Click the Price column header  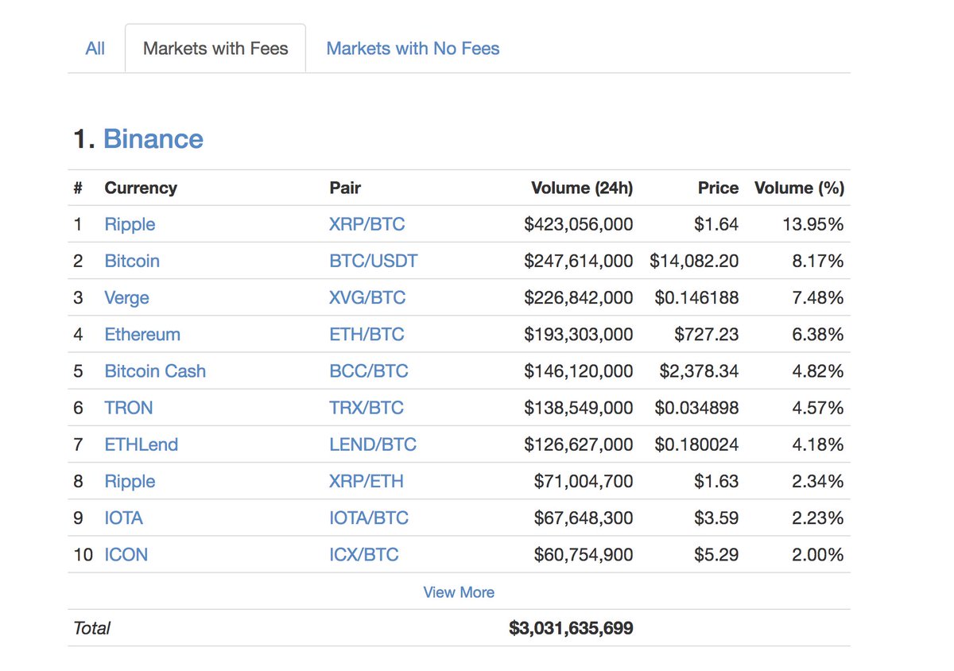pyautogui.click(x=718, y=188)
